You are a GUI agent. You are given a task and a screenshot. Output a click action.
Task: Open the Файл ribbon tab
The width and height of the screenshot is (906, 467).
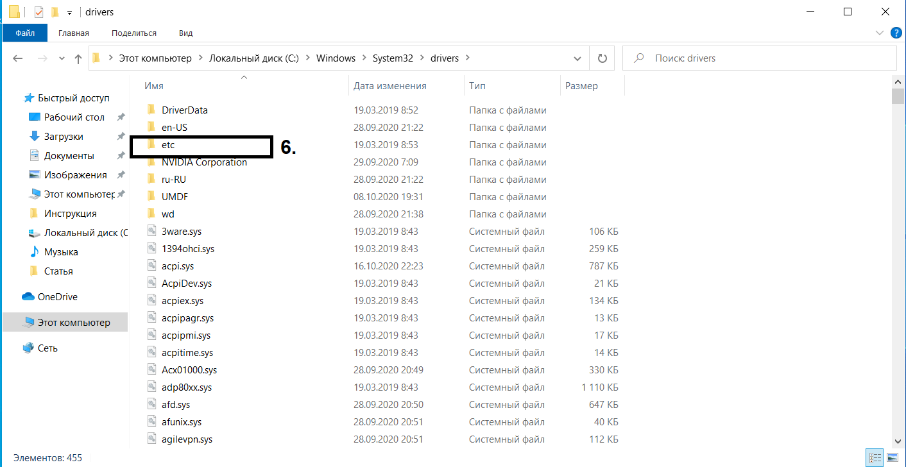(26, 33)
